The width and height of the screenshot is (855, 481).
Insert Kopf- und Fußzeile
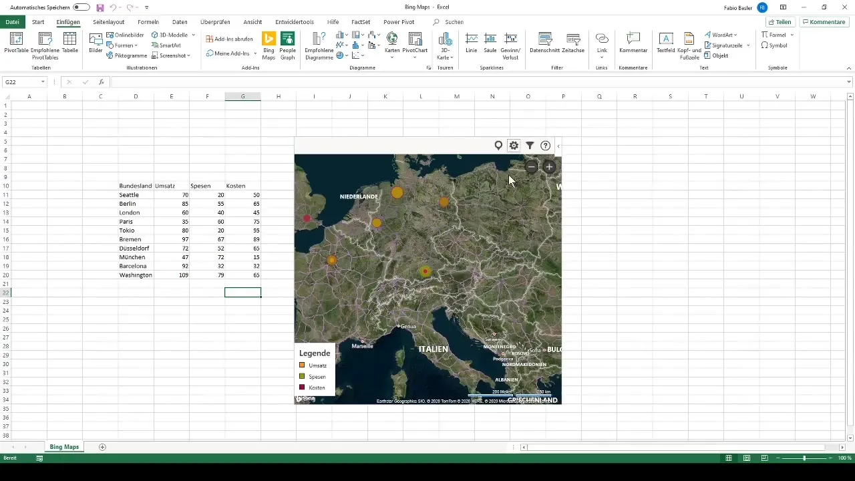(689, 45)
